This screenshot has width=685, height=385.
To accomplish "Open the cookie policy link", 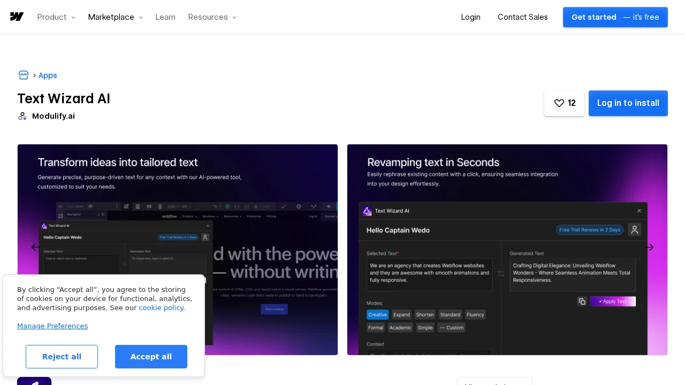I will point(162,307).
